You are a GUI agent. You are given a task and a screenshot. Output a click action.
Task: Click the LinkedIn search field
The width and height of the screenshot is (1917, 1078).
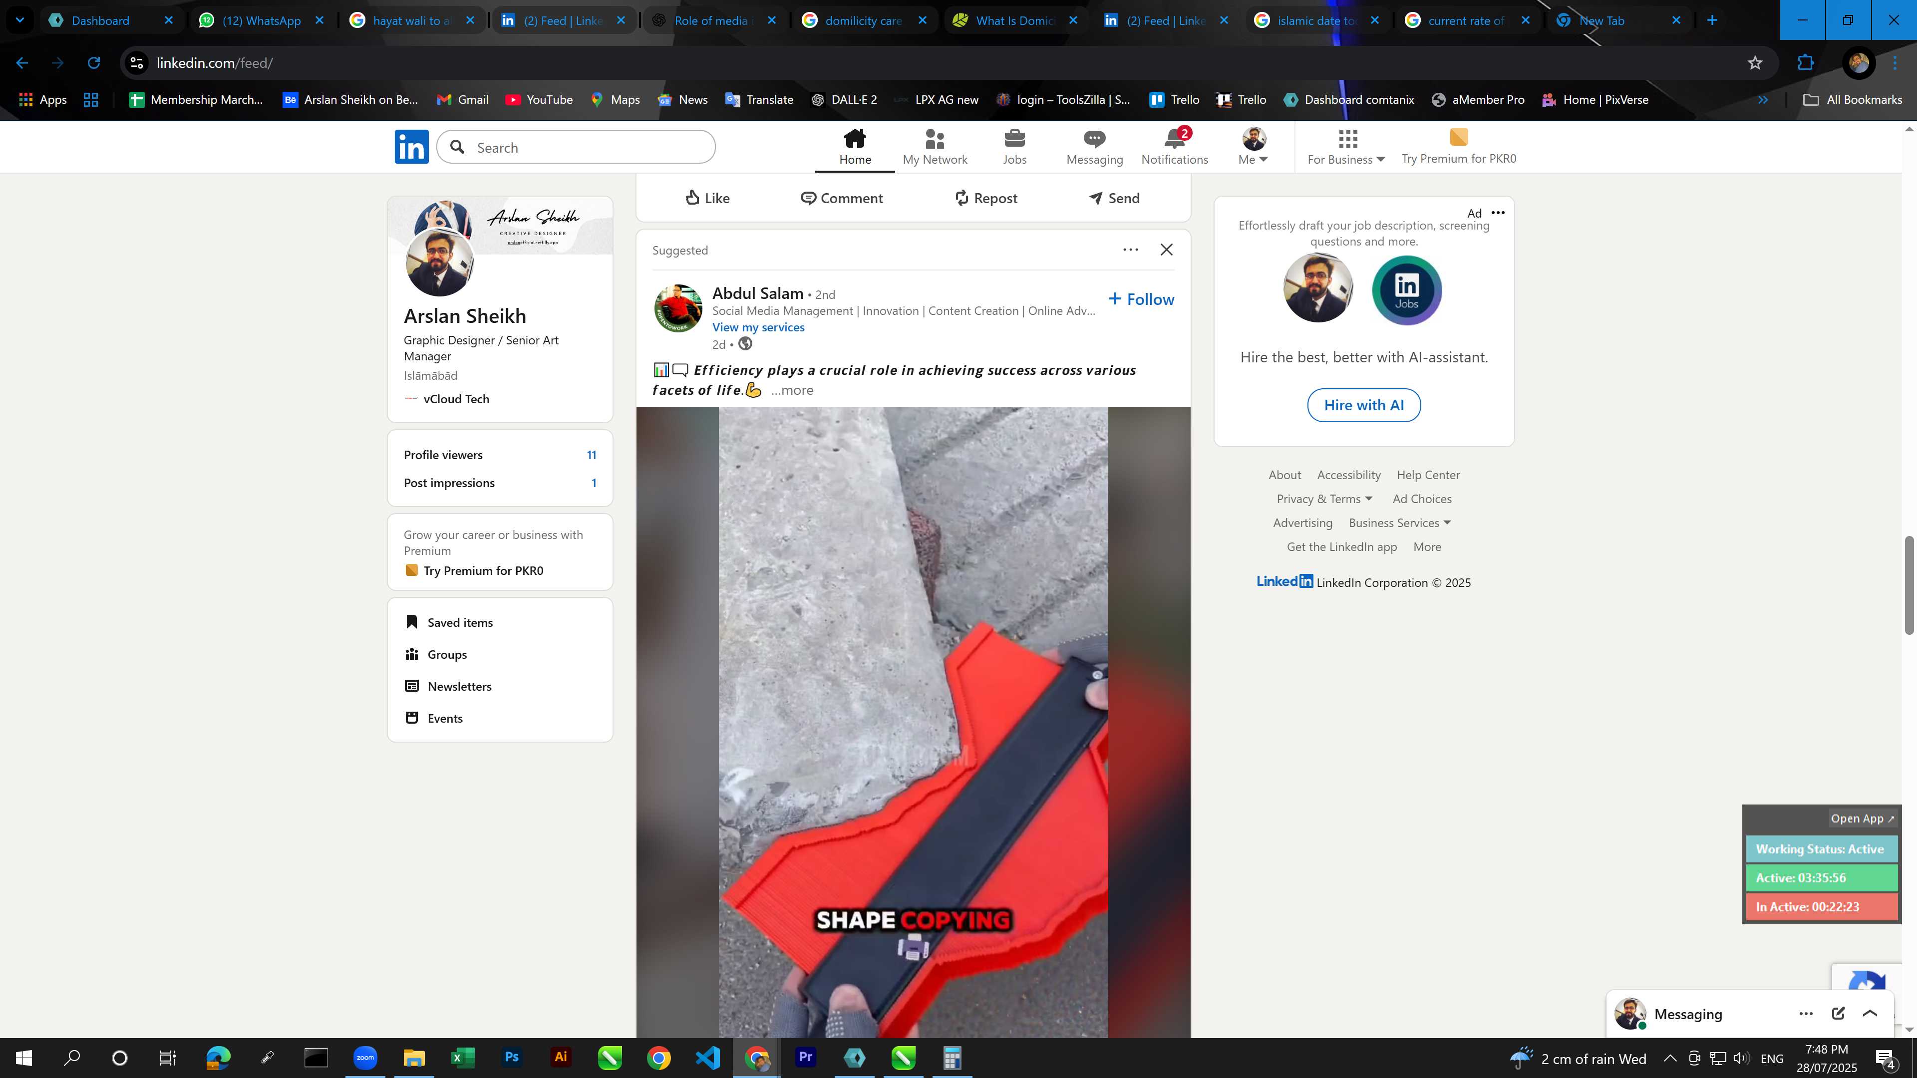pyautogui.click(x=575, y=147)
